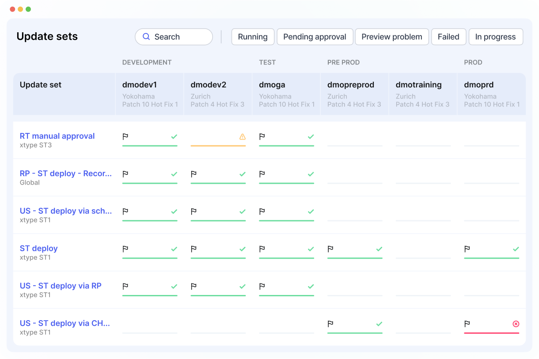The width and height of the screenshot is (539, 359).
Task: Click the dmodev1 column header
Action: (x=149, y=94)
